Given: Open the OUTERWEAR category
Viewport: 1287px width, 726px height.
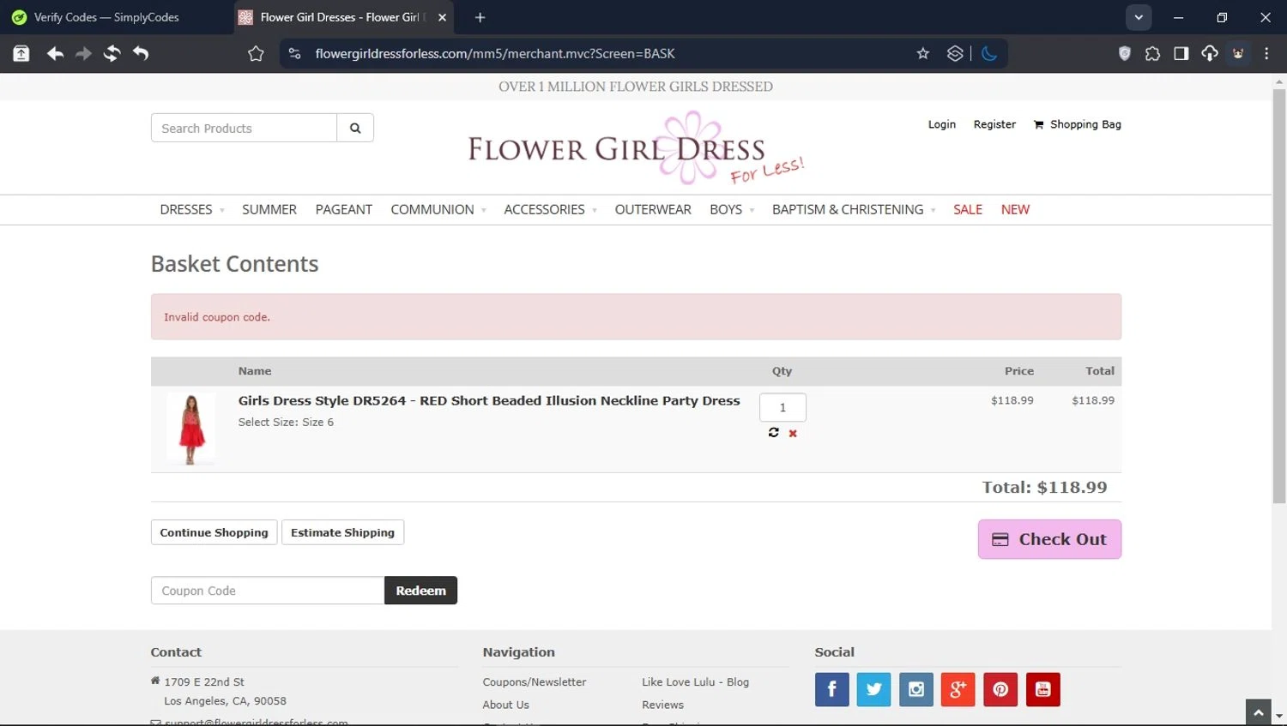Looking at the screenshot, I should (653, 210).
